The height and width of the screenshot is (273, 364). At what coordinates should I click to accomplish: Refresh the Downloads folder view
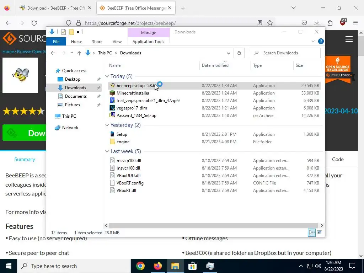tap(239, 53)
